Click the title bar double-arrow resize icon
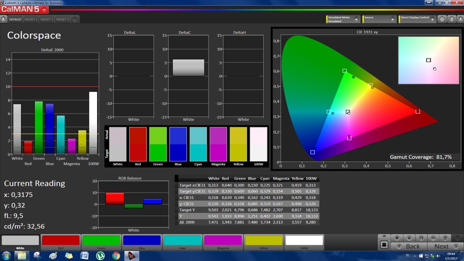Viewport: 464px width, 261px height. click(x=429, y=2)
